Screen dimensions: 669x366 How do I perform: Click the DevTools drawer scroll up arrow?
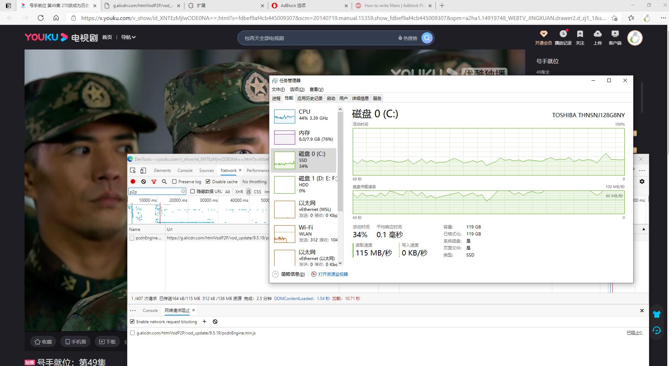[x=643, y=229]
